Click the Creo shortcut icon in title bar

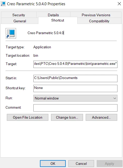(3, 4)
